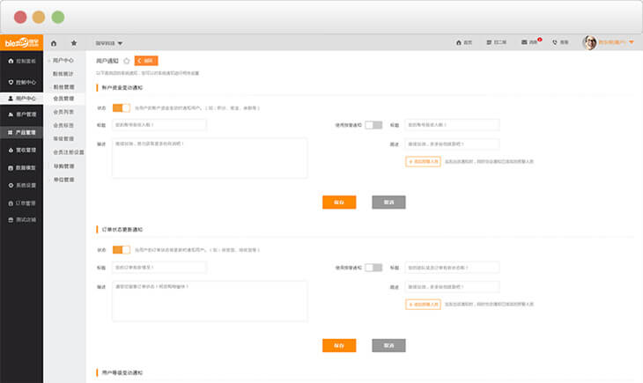The height and width of the screenshot is (383, 643).
Task: Select 会员管理 in the submenu
Action: click(x=63, y=99)
